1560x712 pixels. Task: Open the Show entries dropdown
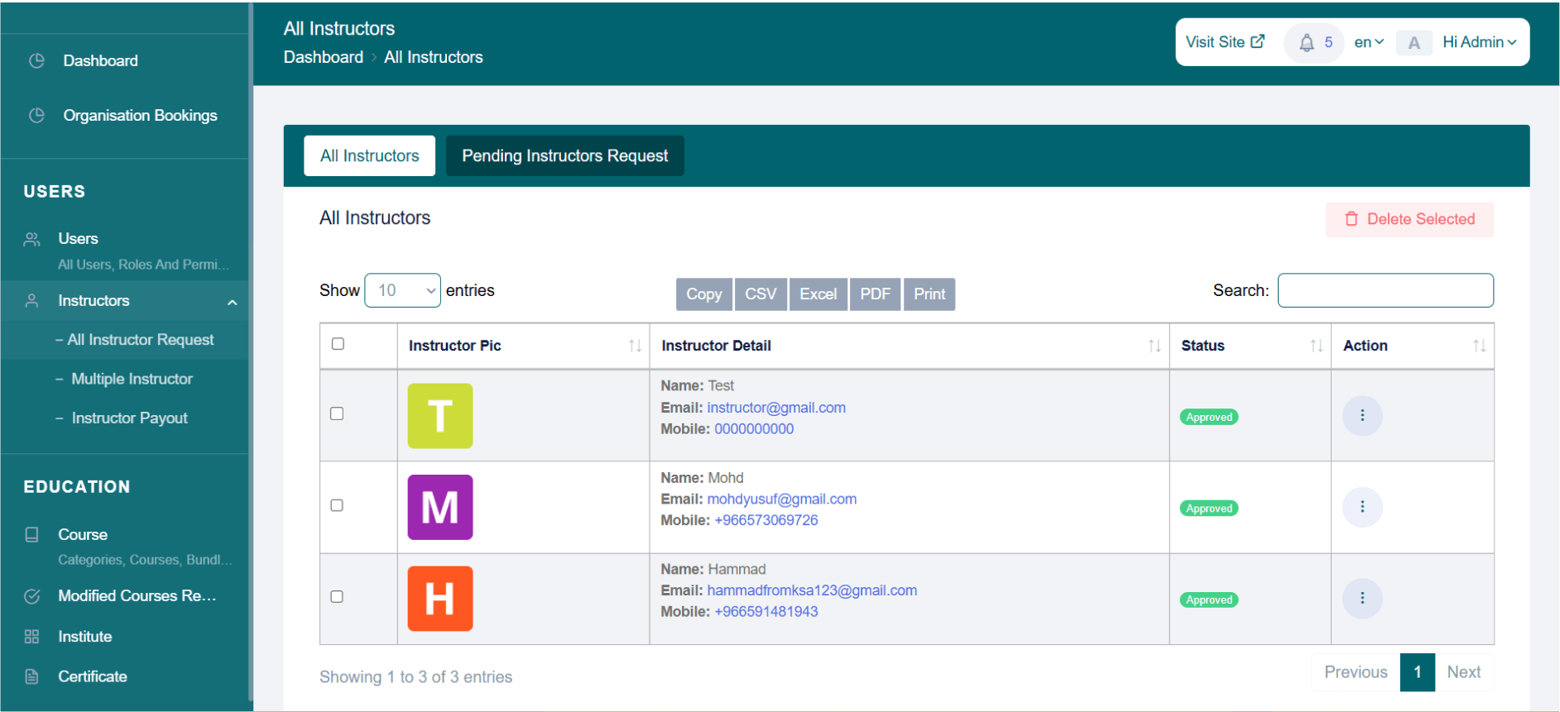[x=402, y=290]
